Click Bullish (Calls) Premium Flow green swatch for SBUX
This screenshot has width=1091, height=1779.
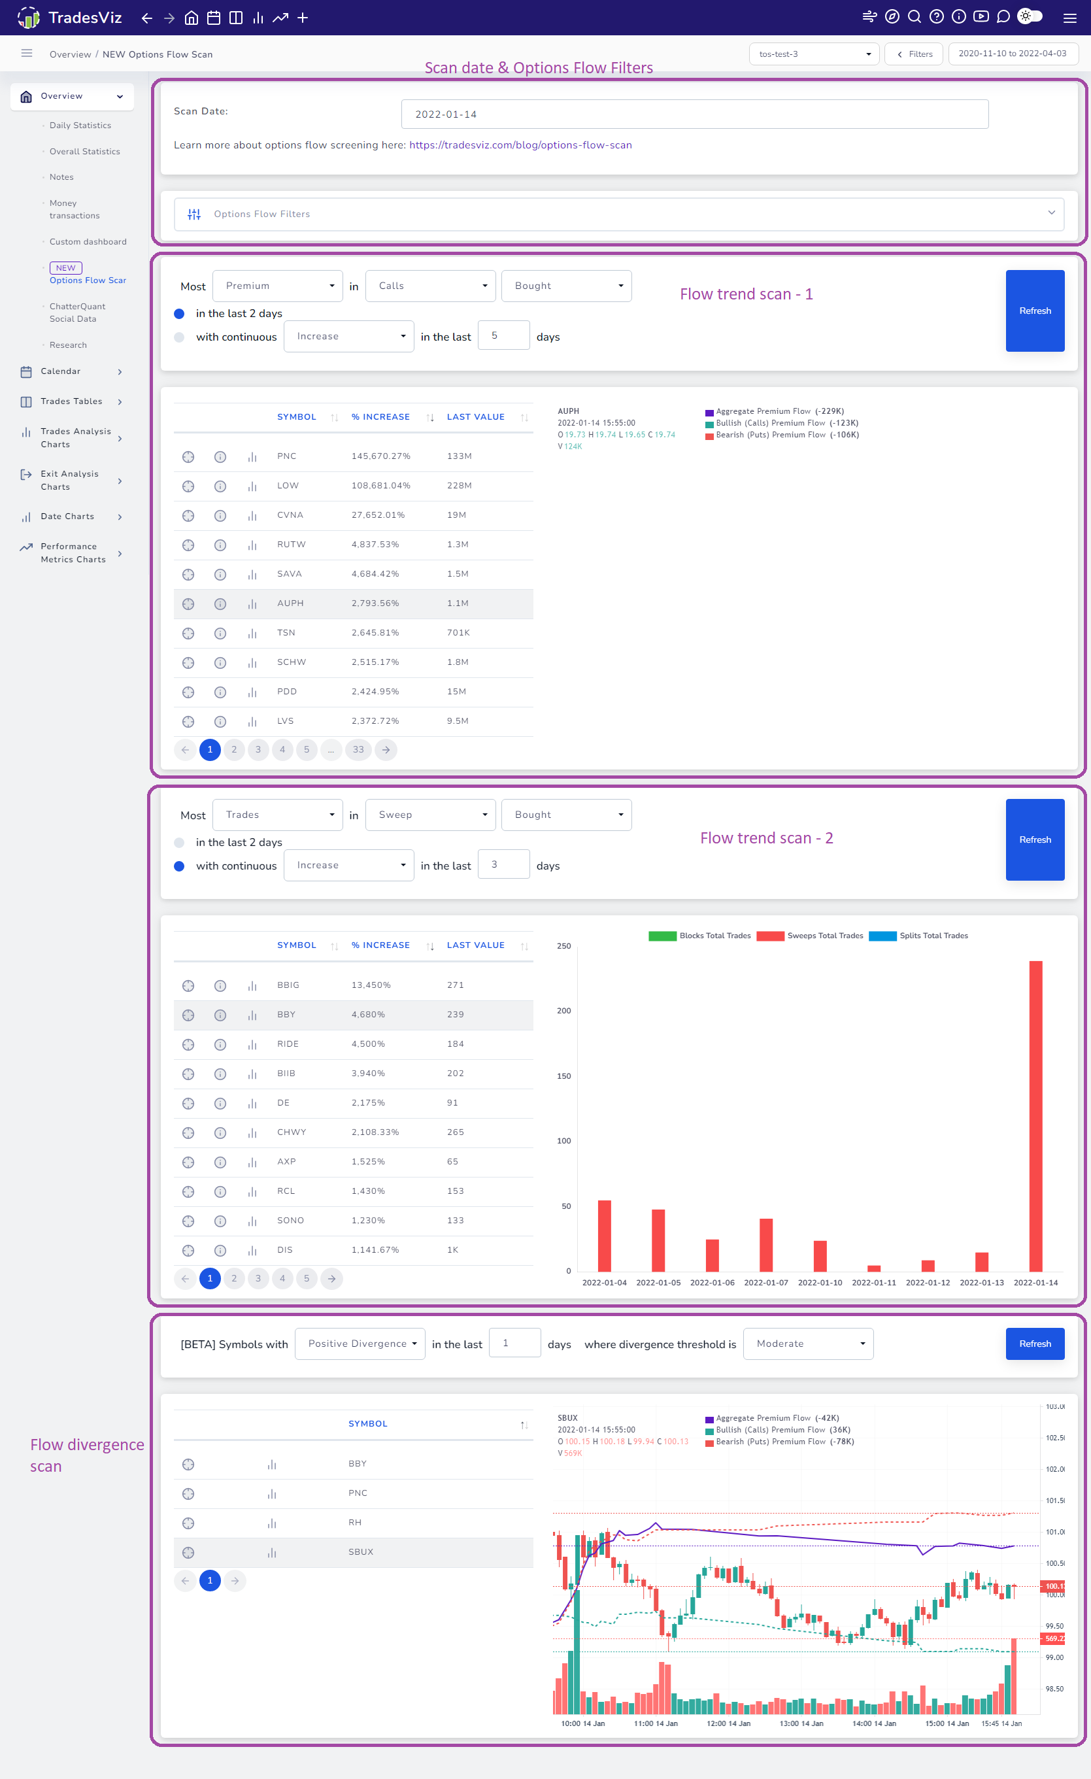(x=709, y=1431)
